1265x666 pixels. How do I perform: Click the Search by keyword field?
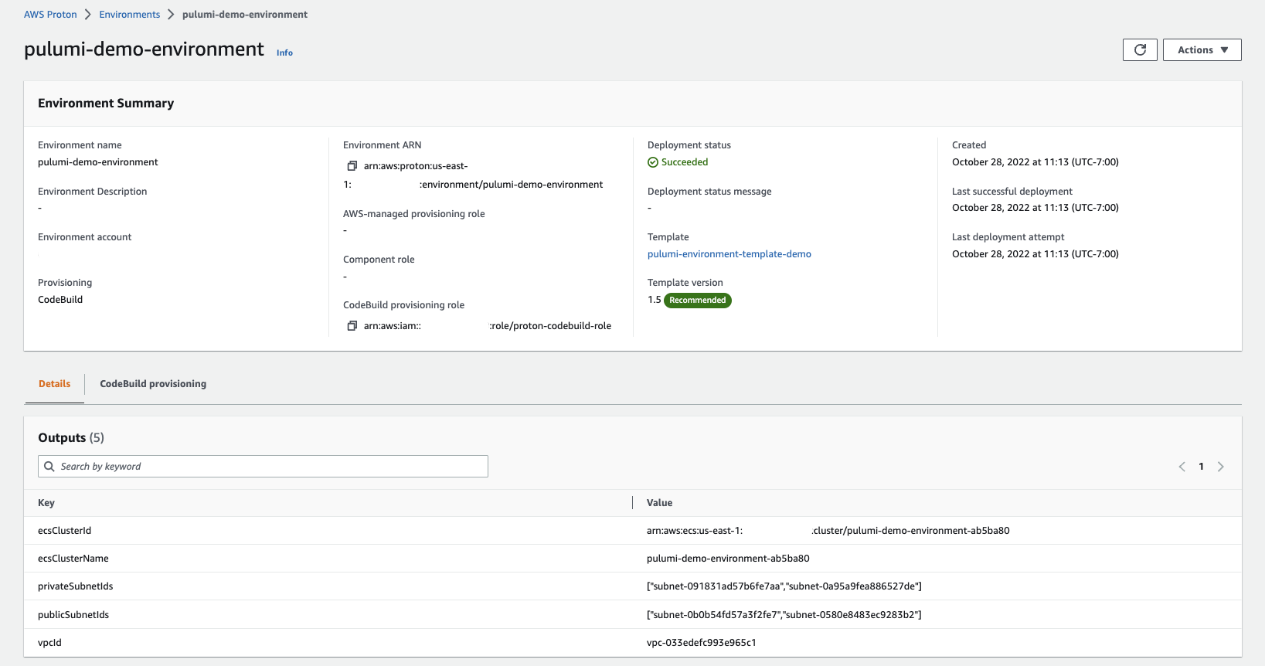(263, 467)
